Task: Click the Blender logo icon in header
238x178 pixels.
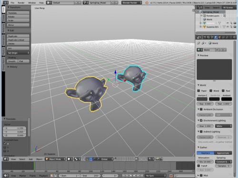Action: 147,3
